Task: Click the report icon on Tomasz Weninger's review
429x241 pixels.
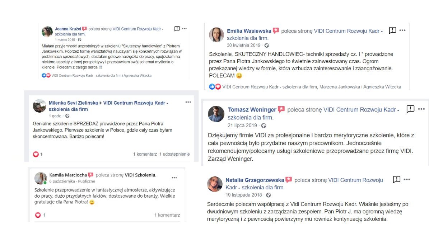Action: (410, 109)
